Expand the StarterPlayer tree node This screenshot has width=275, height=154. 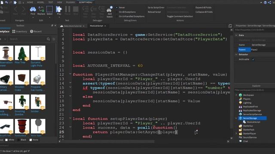(236, 133)
